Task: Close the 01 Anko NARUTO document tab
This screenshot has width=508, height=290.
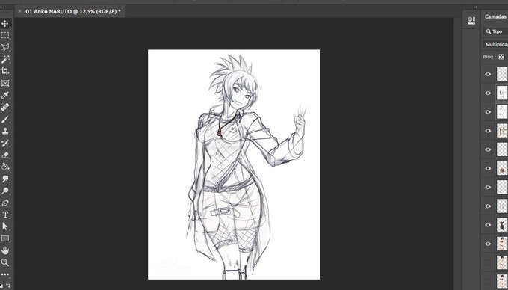Action: click(x=19, y=11)
